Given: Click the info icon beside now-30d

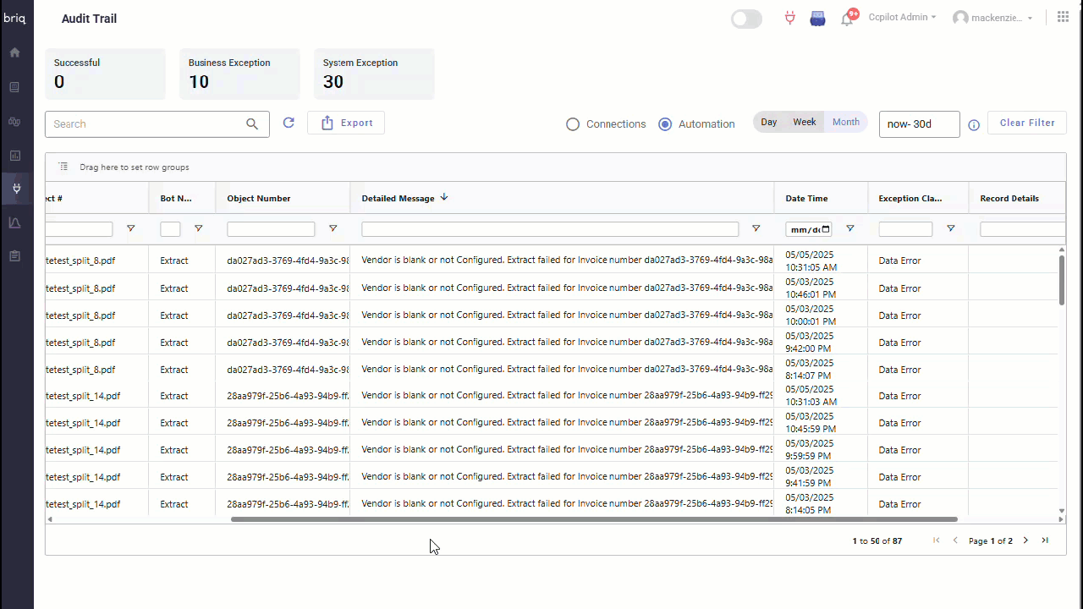Looking at the screenshot, I should point(974,125).
